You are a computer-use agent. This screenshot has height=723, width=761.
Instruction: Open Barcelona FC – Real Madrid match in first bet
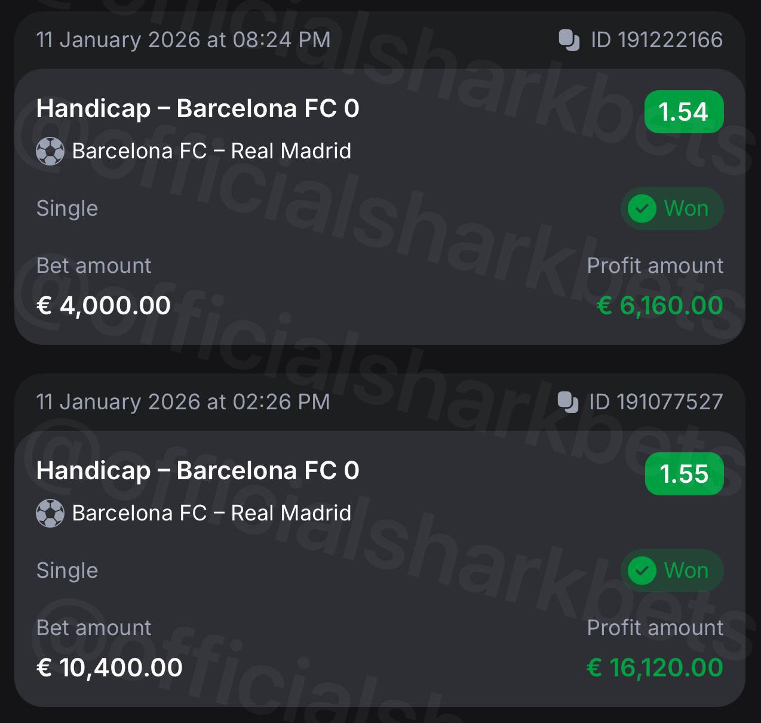click(211, 151)
